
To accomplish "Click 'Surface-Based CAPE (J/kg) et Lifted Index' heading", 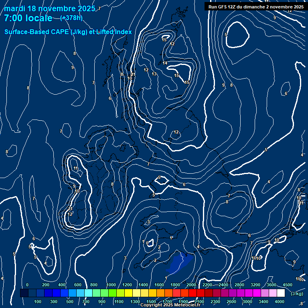I will click(68, 32).
